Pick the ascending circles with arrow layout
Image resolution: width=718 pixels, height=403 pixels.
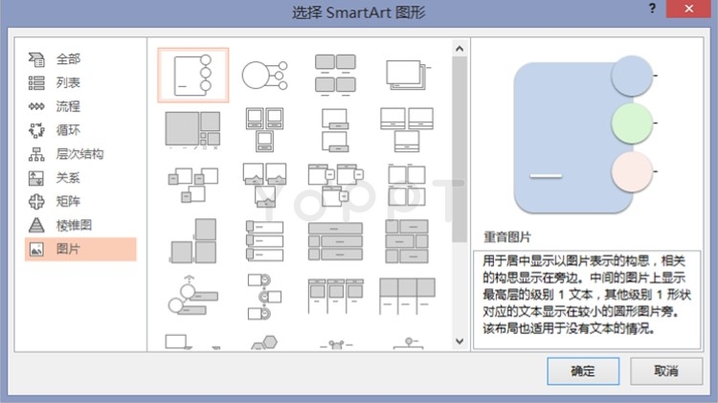point(192,296)
